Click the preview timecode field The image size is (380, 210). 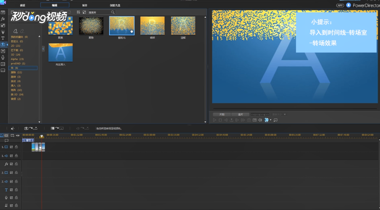pyautogui.click(x=260, y=115)
